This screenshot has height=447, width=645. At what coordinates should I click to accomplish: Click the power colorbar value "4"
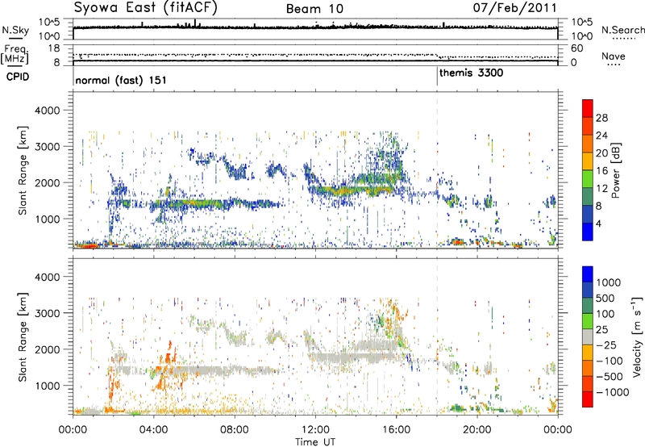(x=598, y=223)
